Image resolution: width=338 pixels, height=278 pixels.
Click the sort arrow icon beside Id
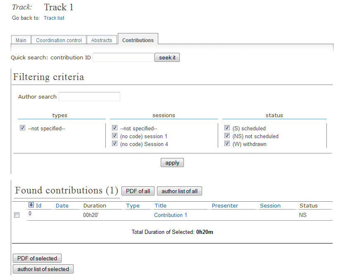pos(31,205)
